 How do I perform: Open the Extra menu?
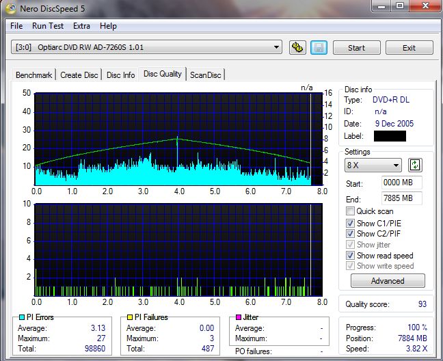click(81, 26)
